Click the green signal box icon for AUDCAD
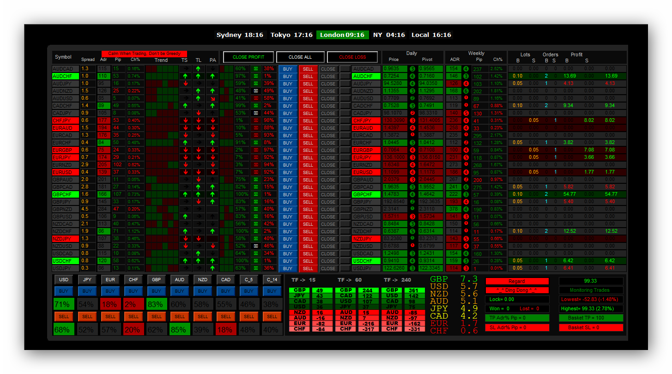Viewport: 672px width, 374px height. click(255, 69)
